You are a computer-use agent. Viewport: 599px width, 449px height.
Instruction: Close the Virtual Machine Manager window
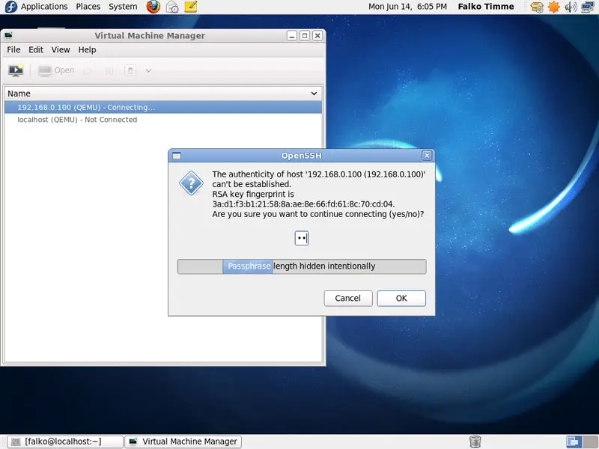coord(317,35)
